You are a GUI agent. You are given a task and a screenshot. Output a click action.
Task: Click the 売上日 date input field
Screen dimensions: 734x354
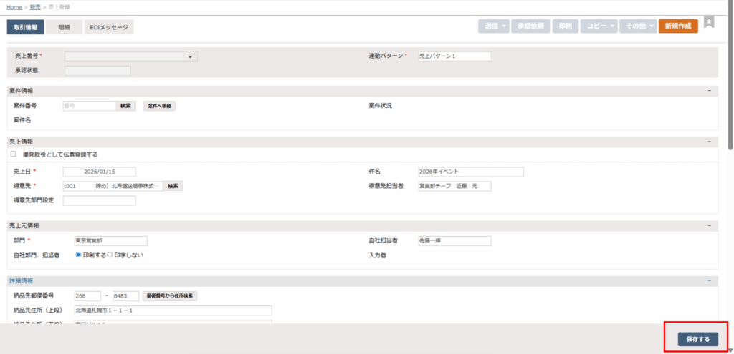(x=99, y=172)
